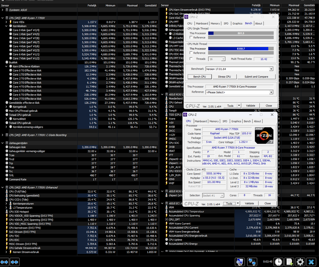Click the chip icon beside Systeem: ASUS
319x267 pixels.
tap(7, 10)
